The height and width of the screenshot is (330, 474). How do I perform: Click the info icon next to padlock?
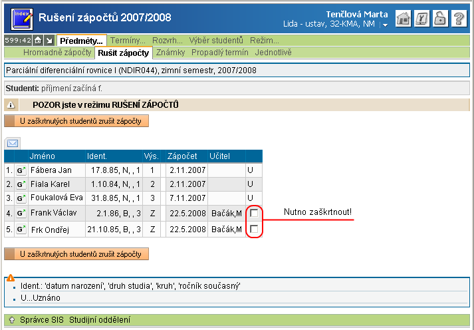click(421, 19)
